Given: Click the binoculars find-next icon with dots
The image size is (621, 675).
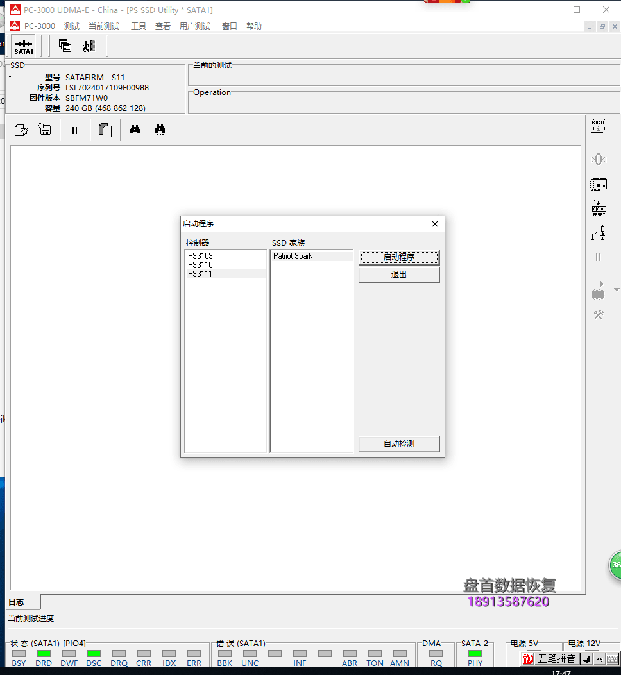Looking at the screenshot, I should [x=160, y=130].
